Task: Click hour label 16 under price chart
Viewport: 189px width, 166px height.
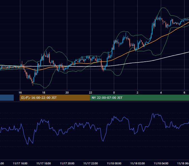Action: pos(20,93)
